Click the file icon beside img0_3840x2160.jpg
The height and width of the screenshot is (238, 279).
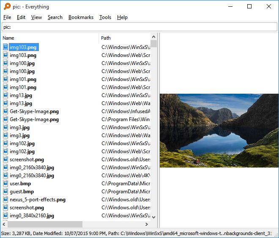pos(5,216)
